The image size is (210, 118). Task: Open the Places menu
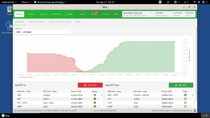(x=26, y=2)
